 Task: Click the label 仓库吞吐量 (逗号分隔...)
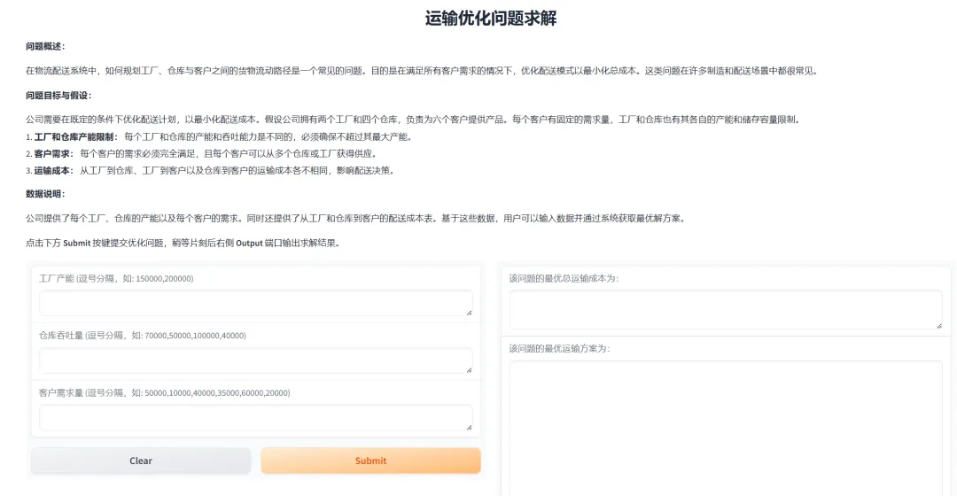(x=142, y=336)
